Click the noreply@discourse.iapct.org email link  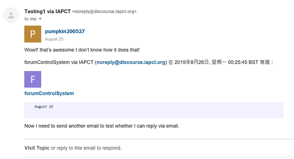click(131, 62)
